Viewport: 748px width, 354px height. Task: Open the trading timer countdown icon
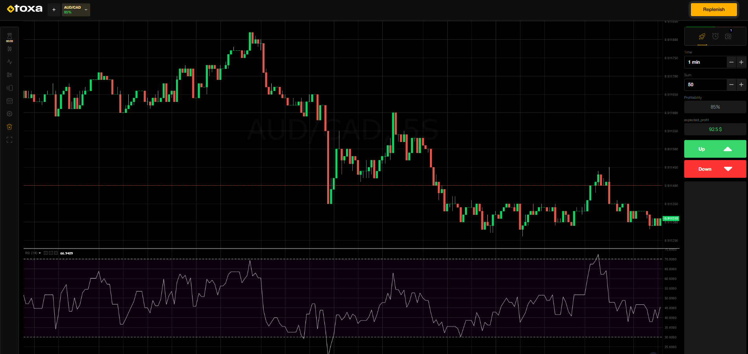click(9, 36)
